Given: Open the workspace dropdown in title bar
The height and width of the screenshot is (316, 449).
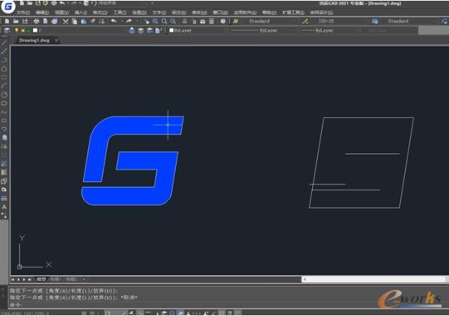Looking at the screenshot, I should click(x=124, y=4).
